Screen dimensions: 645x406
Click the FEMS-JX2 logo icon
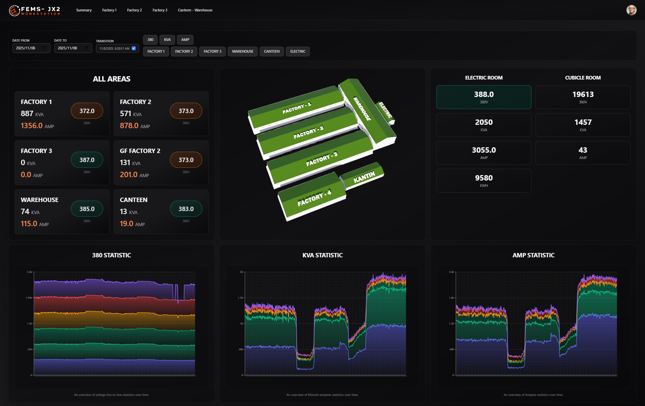coord(14,11)
